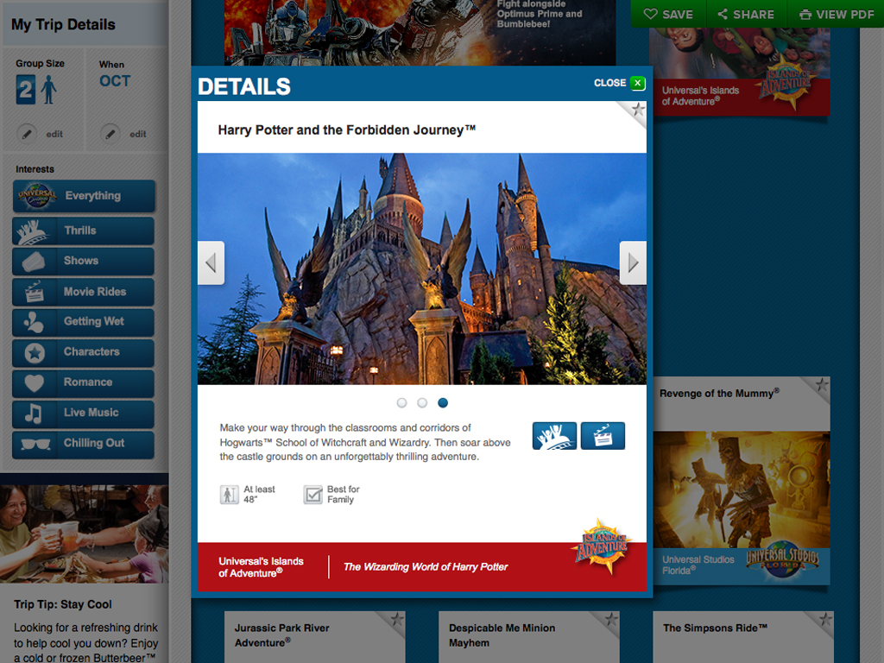The image size is (884, 663).
Task: Click the sunglasses icon on Chilling Out
Action: coord(35,444)
